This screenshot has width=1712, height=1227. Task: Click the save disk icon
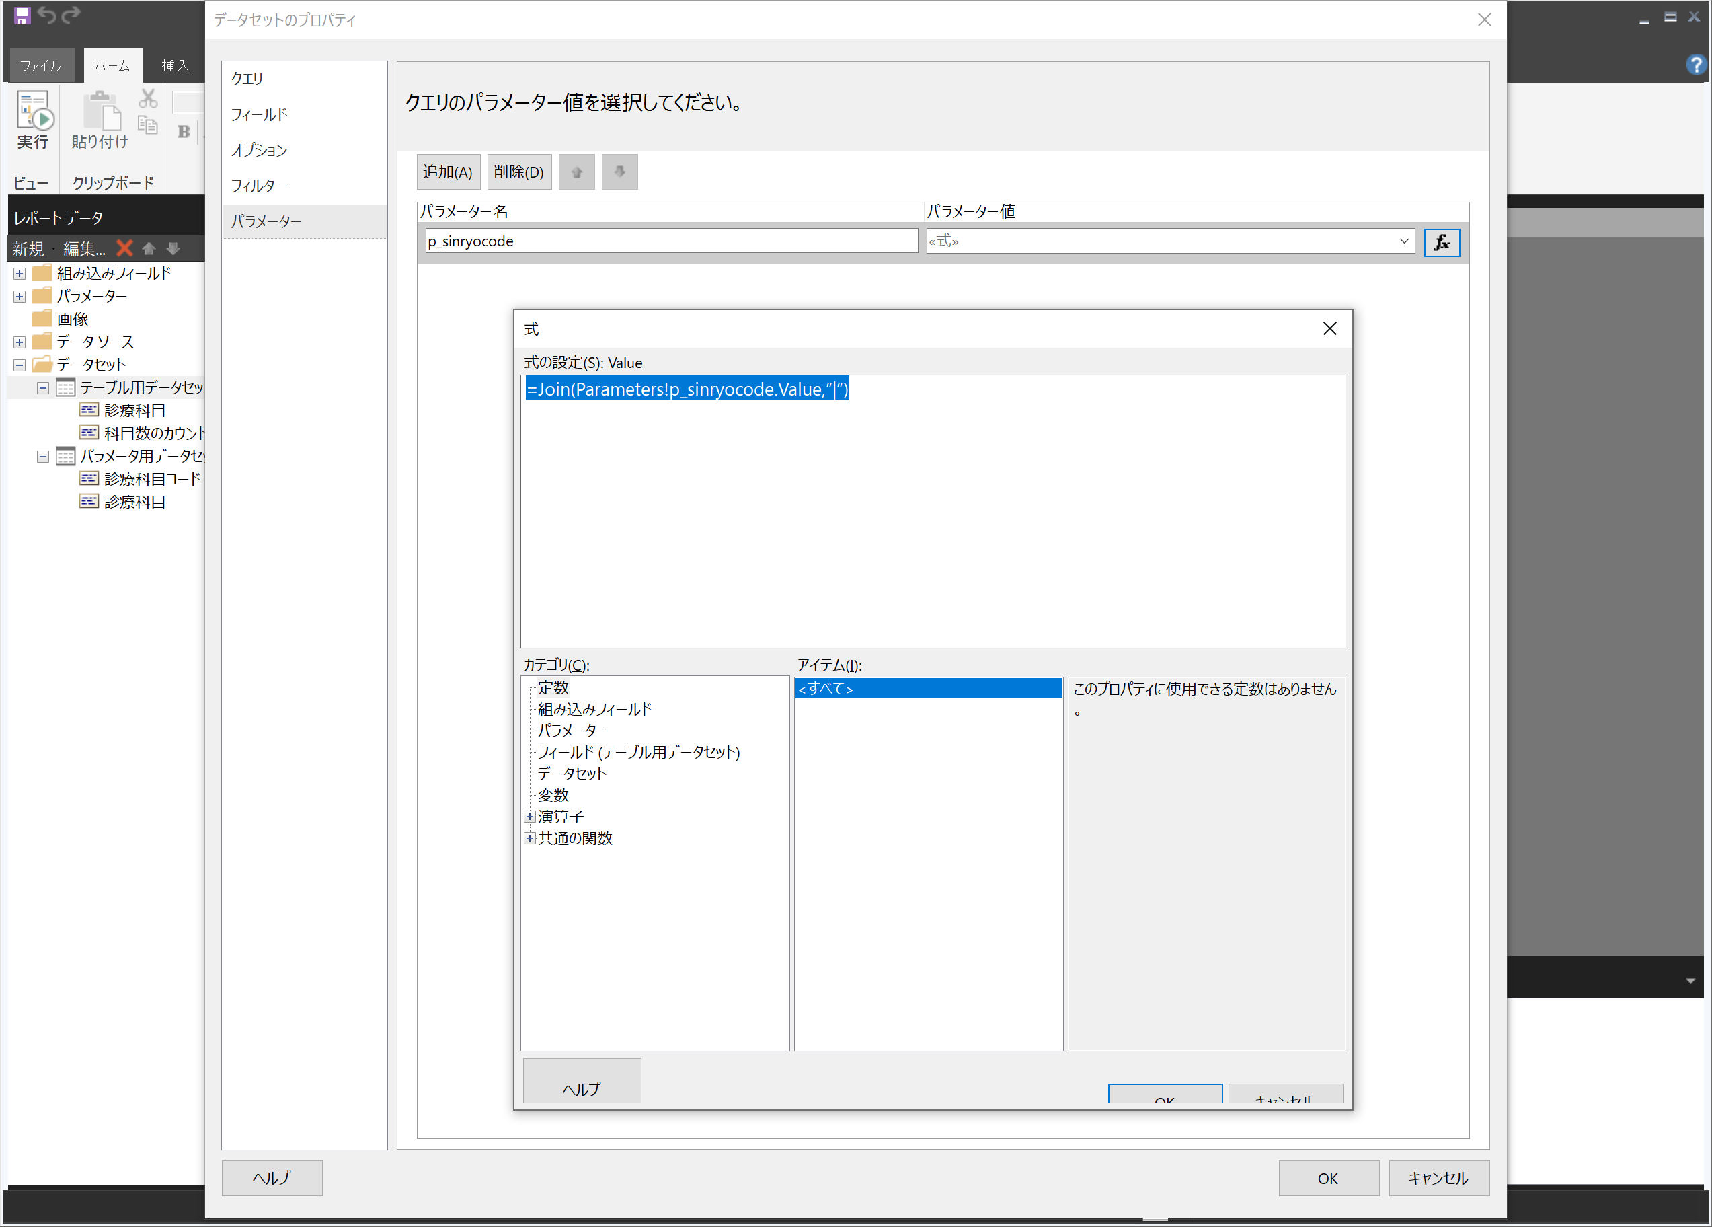click(22, 15)
